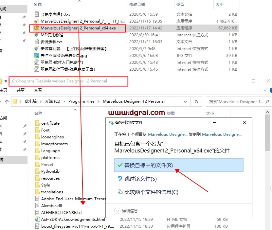272x230 pixels.
Task: Click the search magnifier icon
Action: coord(267,101)
